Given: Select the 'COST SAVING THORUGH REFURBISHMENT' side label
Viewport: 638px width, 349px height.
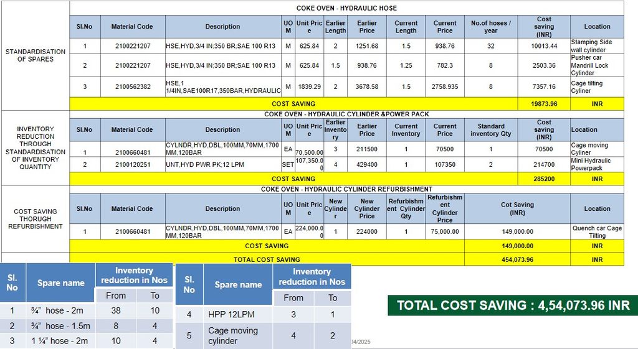Looking at the screenshot, I should 36,219.
